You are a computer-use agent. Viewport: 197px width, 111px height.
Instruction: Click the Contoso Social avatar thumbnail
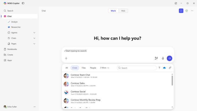click(66, 93)
